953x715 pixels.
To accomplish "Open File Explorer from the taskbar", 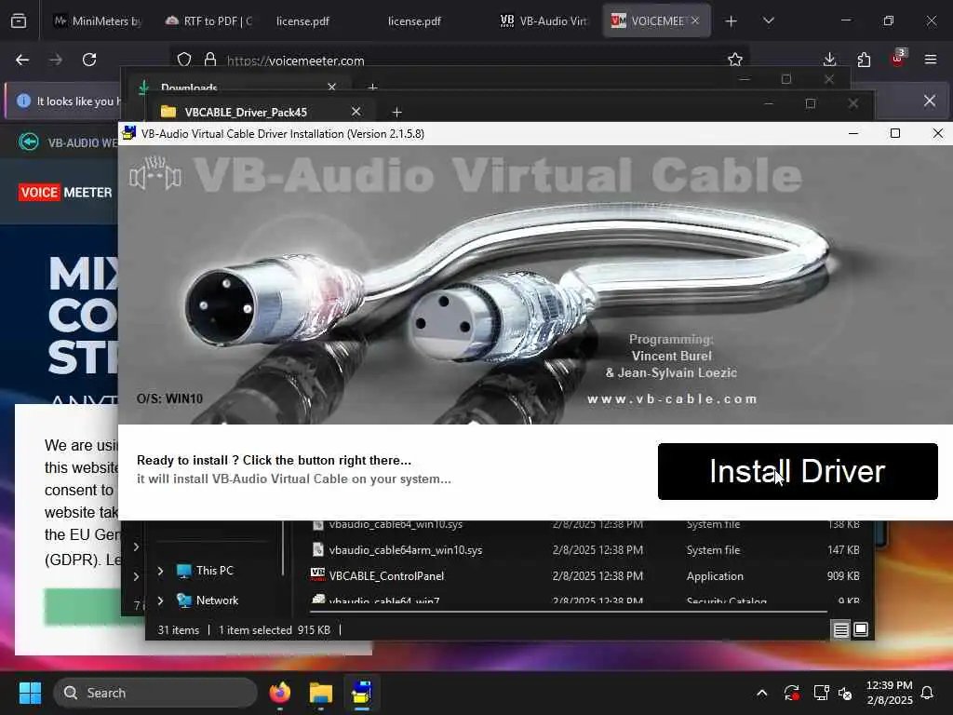I will pyautogui.click(x=321, y=693).
